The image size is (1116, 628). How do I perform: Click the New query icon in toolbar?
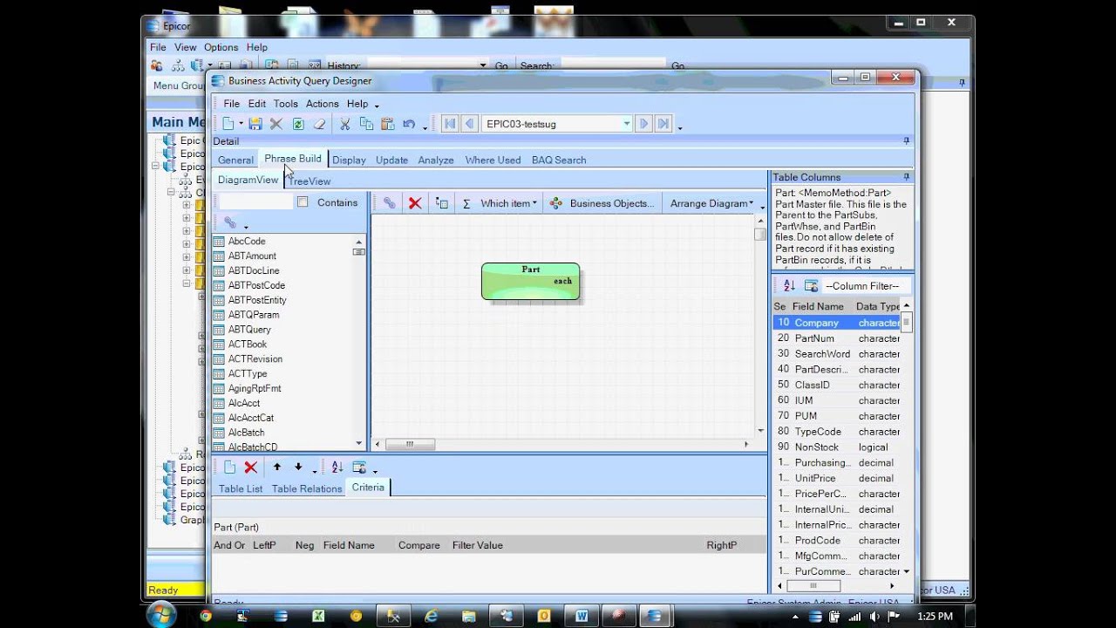click(228, 124)
